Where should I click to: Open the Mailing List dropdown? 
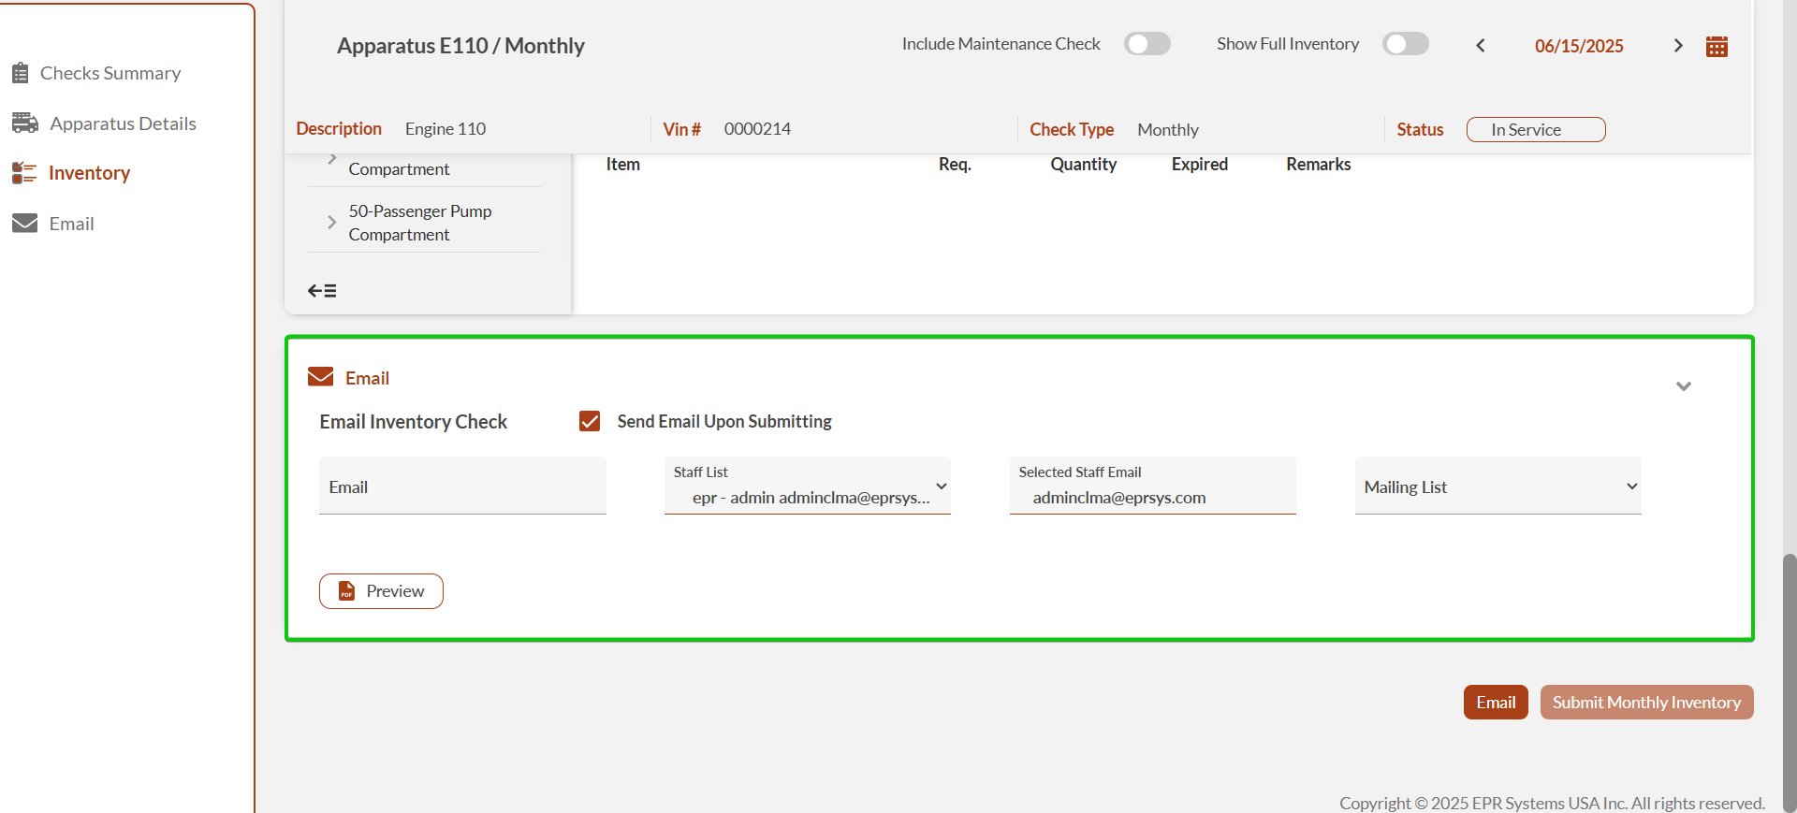tap(1497, 486)
